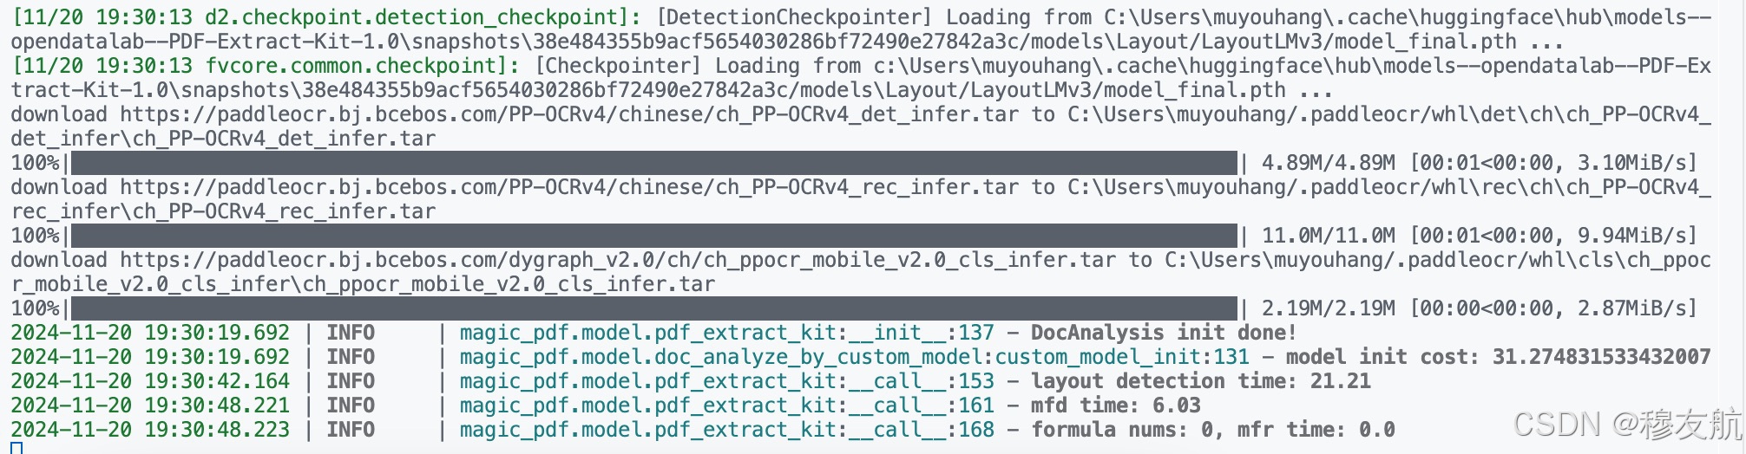Select the 2.19M/2.19M size text

1328,308
